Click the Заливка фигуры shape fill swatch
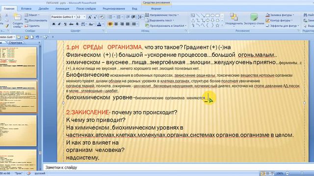The height and width of the screenshot is (176, 314). [267, 15]
